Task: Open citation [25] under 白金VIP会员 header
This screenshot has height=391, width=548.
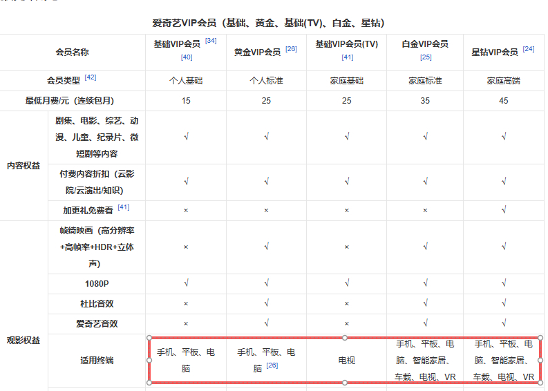Action: pyautogui.click(x=426, y=57)
